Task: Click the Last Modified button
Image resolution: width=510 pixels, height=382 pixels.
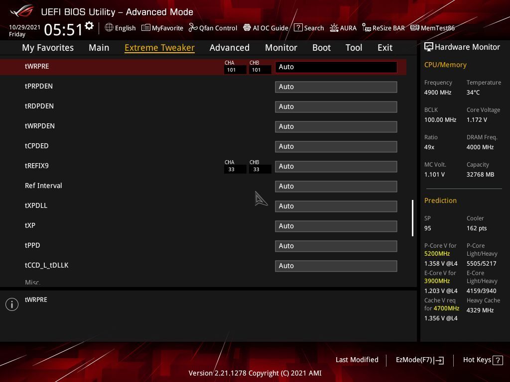Action: (357, 360)
